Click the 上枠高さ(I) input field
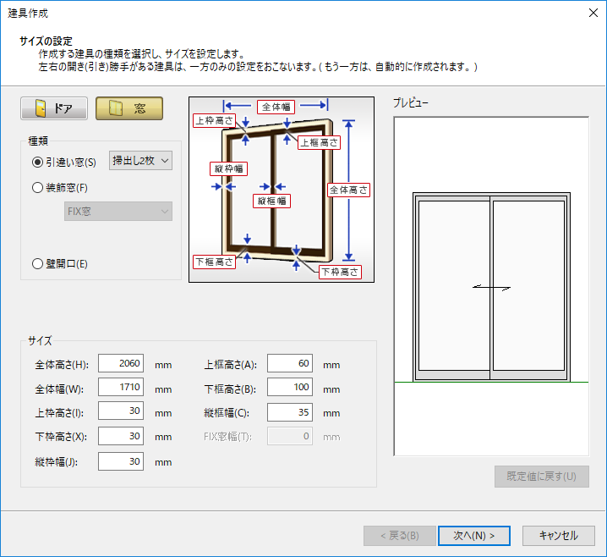This screenshot has width=607, height=557. [120, 412]
